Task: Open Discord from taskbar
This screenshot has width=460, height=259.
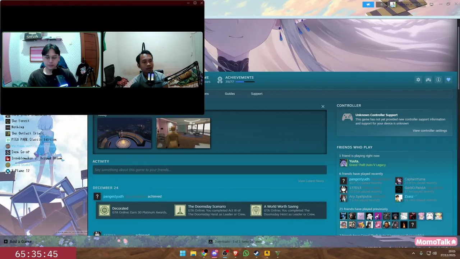Action: [215, 254]
